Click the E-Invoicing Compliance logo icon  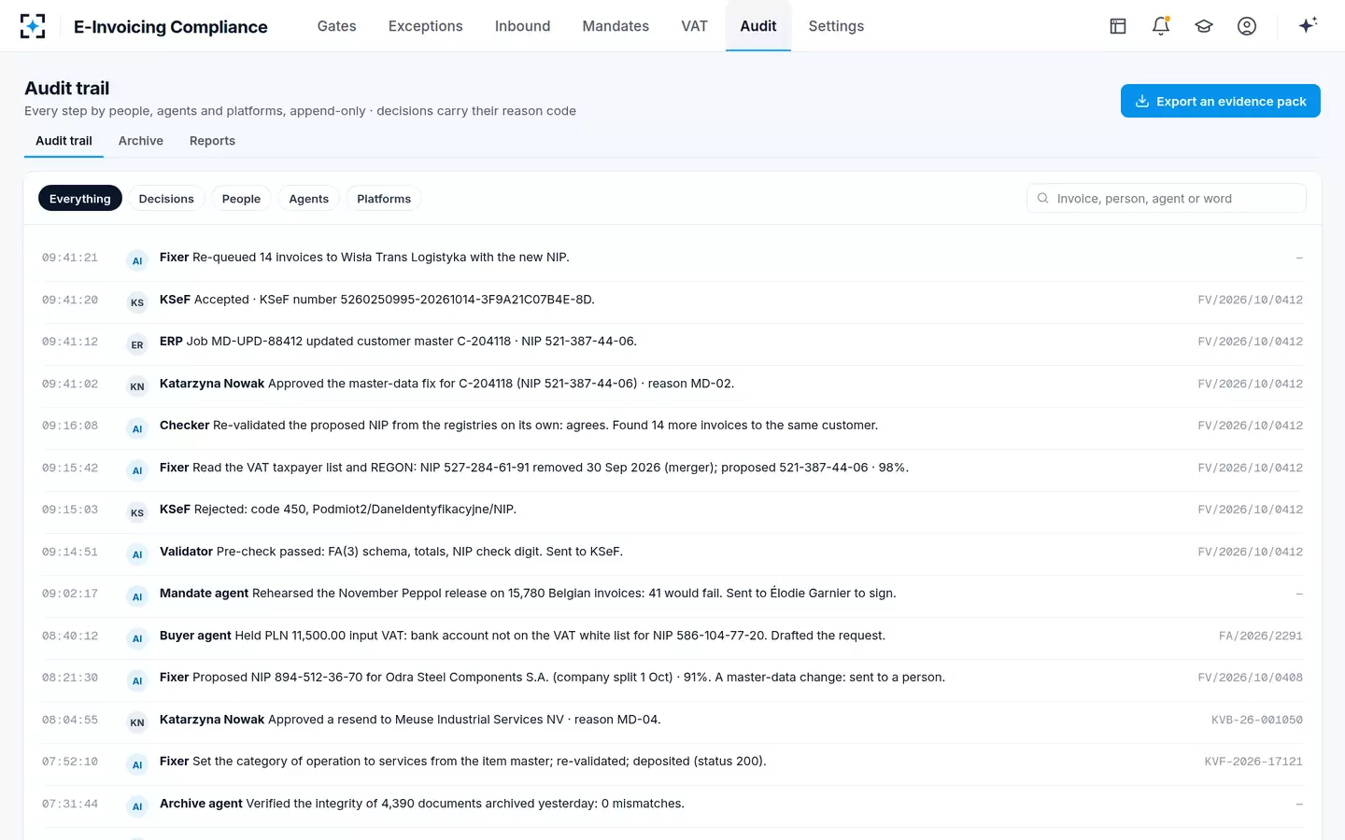(33, 26)
